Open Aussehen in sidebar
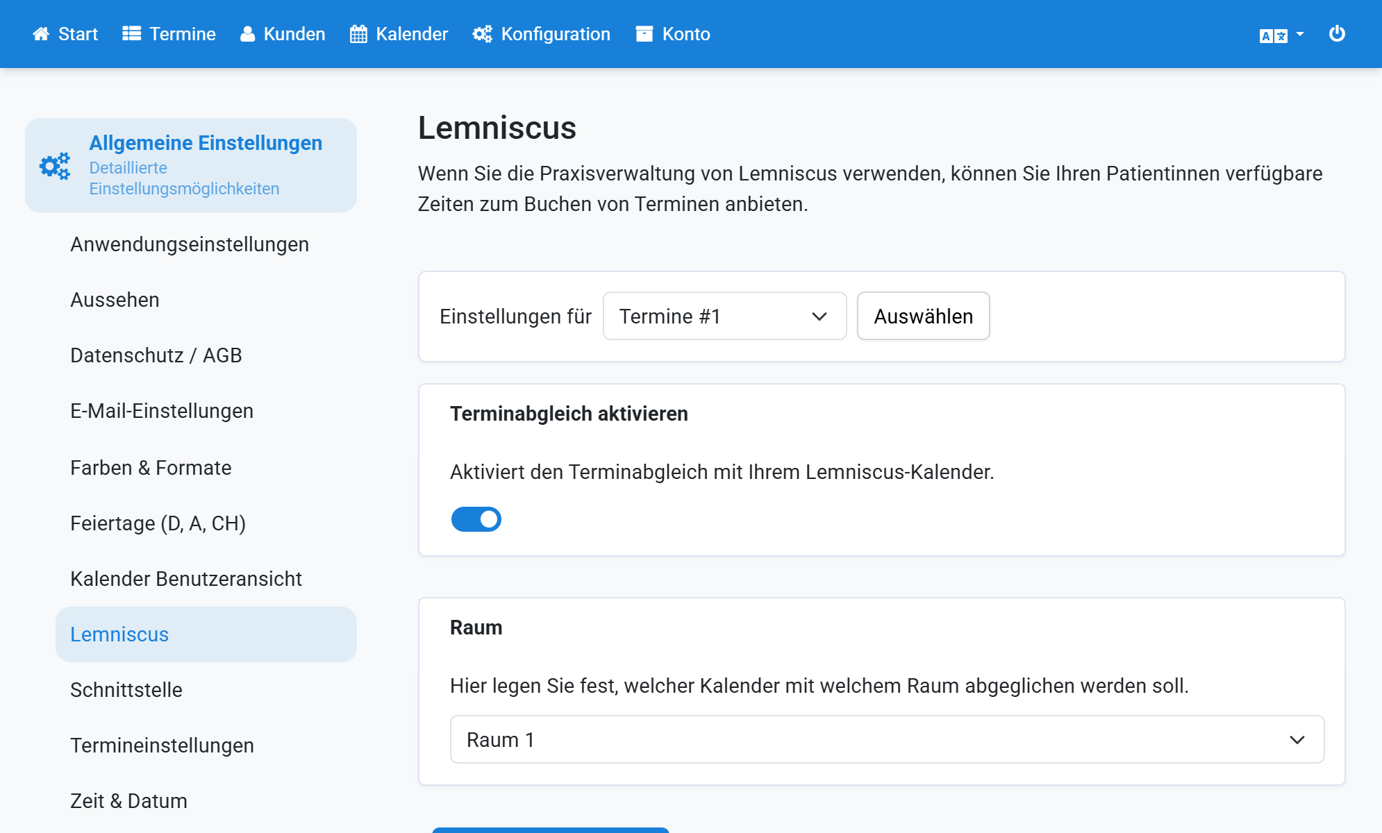The image size is (1382, 833). click(x=115, y=300)
